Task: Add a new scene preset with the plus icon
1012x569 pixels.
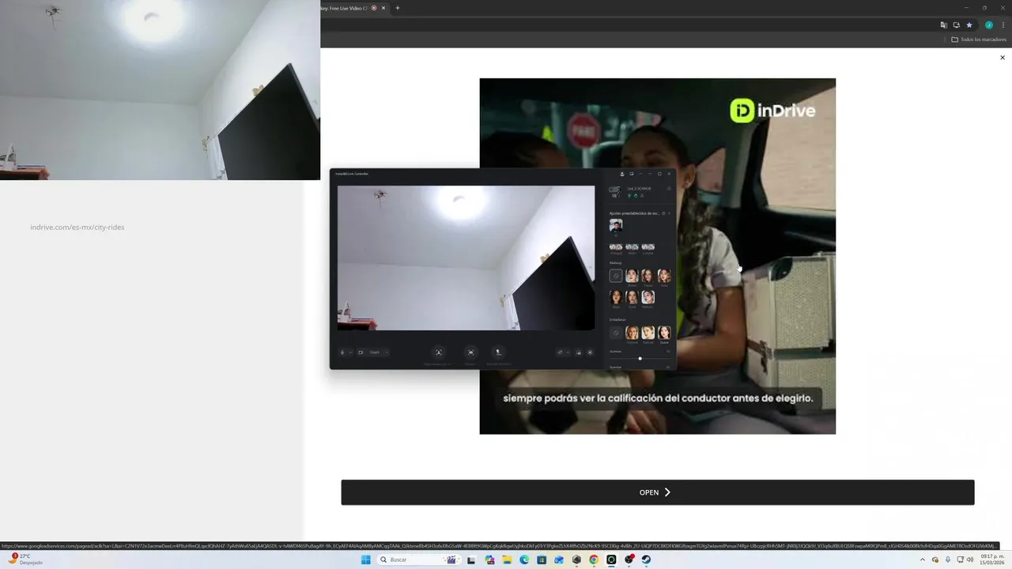Action: pyautogui.click(x=669, y=213)
